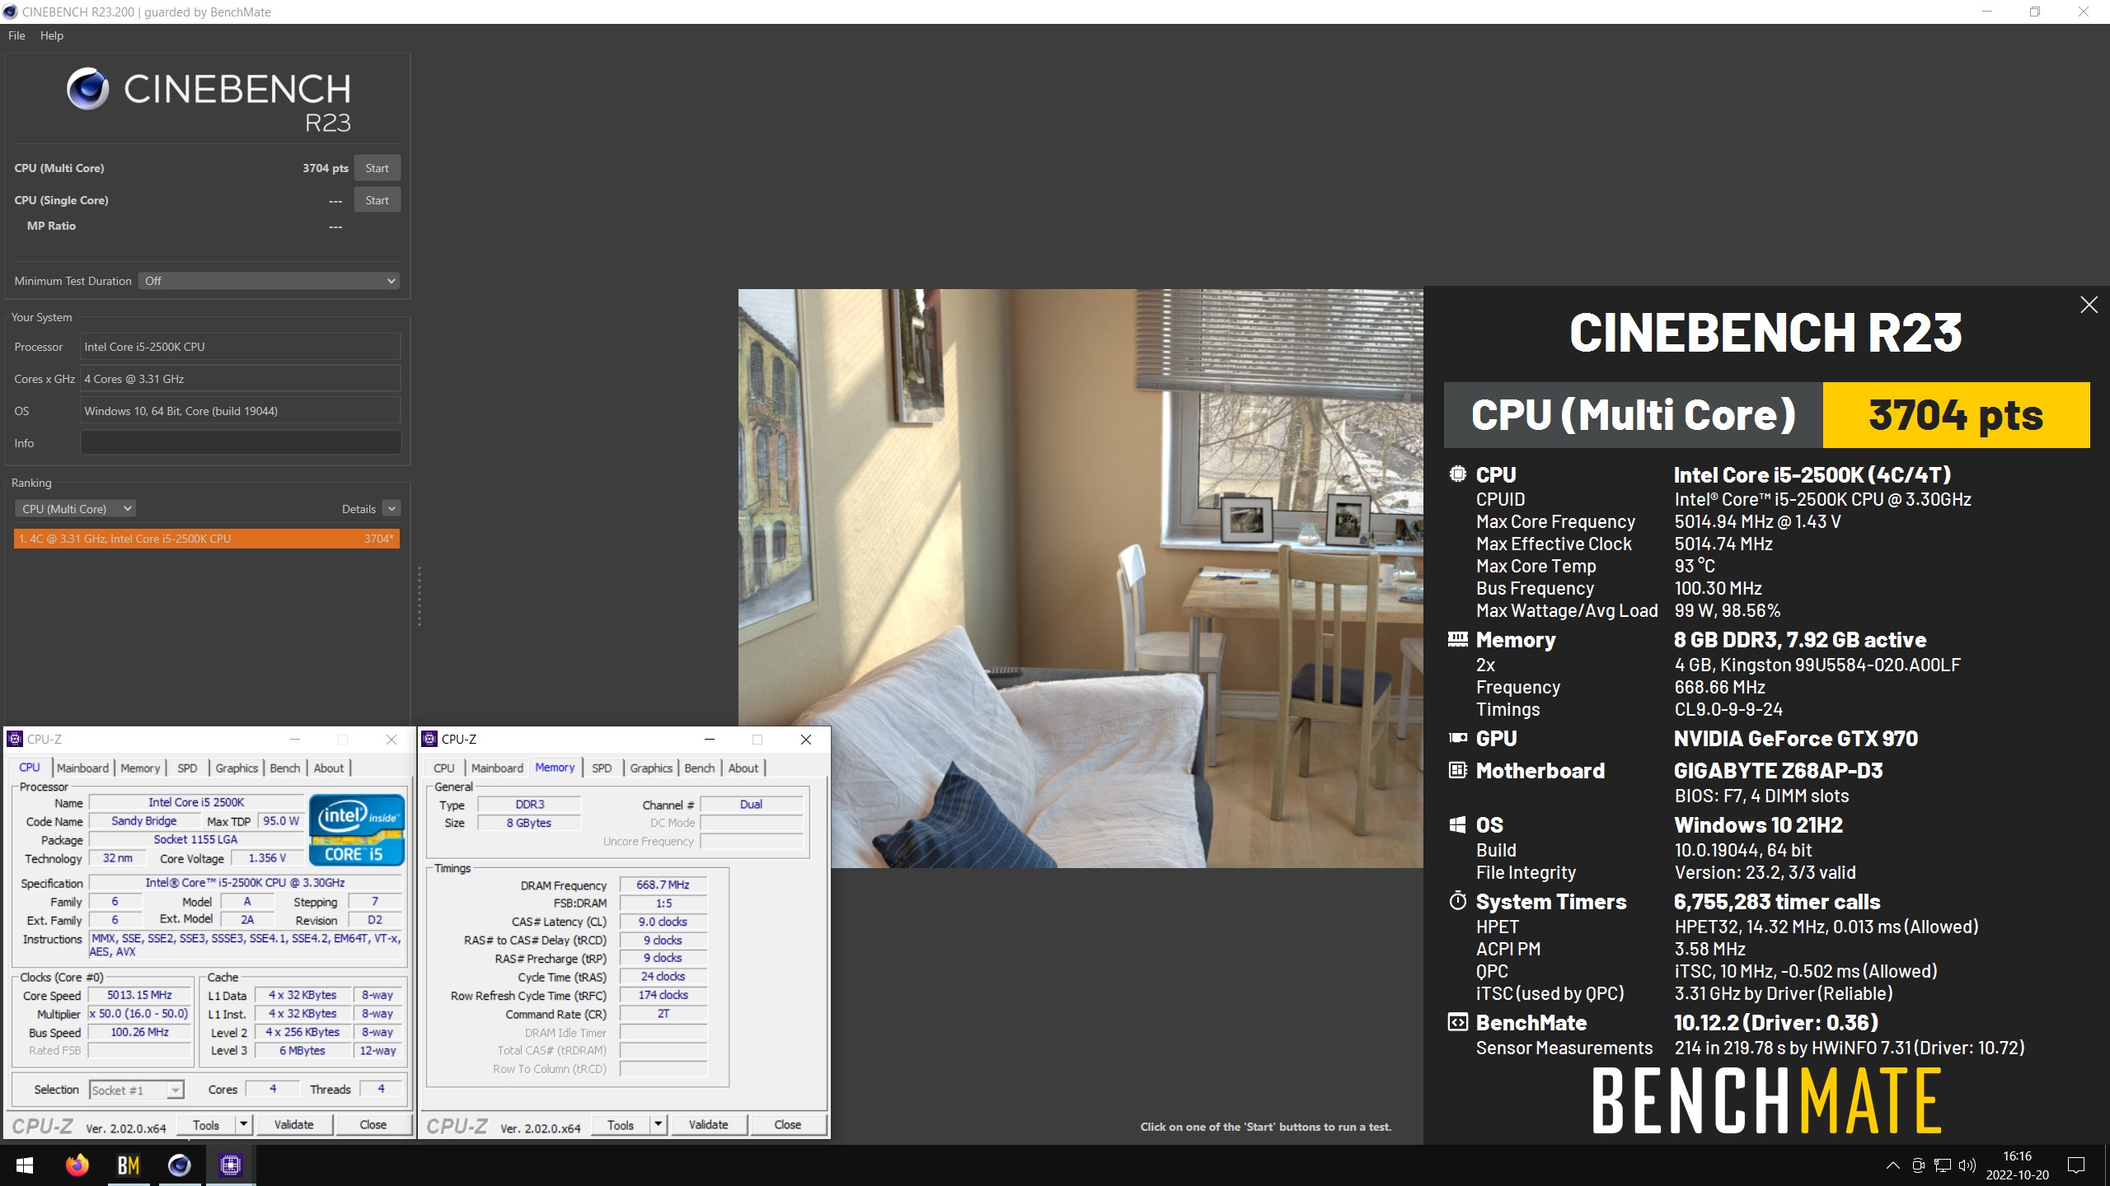Click the Info input field
2110x1186 pixels.
pos(241,443)
